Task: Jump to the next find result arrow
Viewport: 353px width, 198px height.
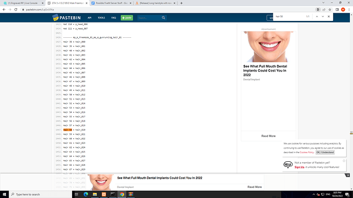Action: pyautogui.click(x=323, y=16)
